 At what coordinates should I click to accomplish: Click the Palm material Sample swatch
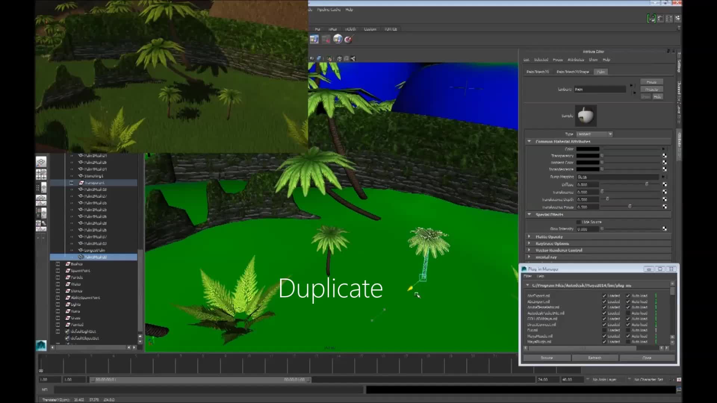click(586, 116)
